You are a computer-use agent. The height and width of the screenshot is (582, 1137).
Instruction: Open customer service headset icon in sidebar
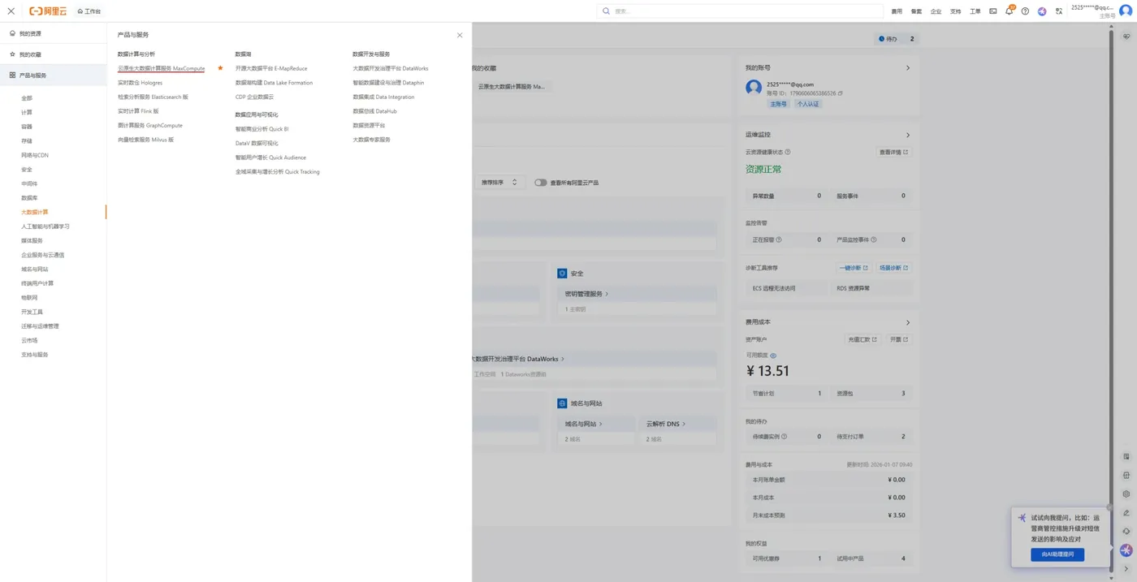point(1126,531)
